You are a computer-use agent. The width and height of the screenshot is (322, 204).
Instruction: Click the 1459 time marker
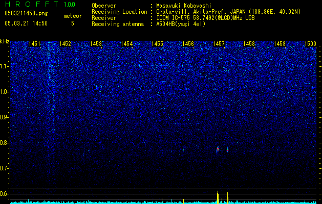coord(280,44)
